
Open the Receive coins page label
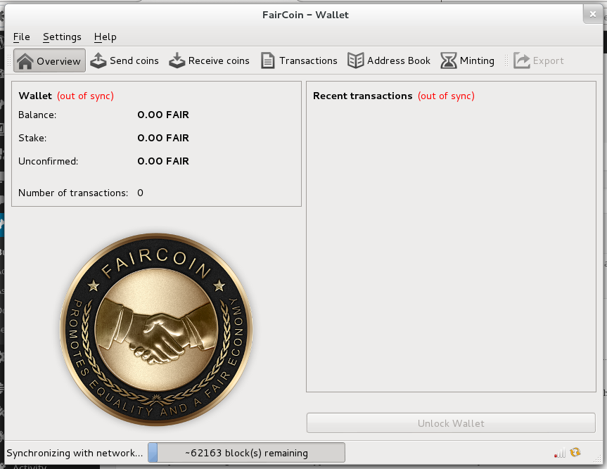(219, 60)
